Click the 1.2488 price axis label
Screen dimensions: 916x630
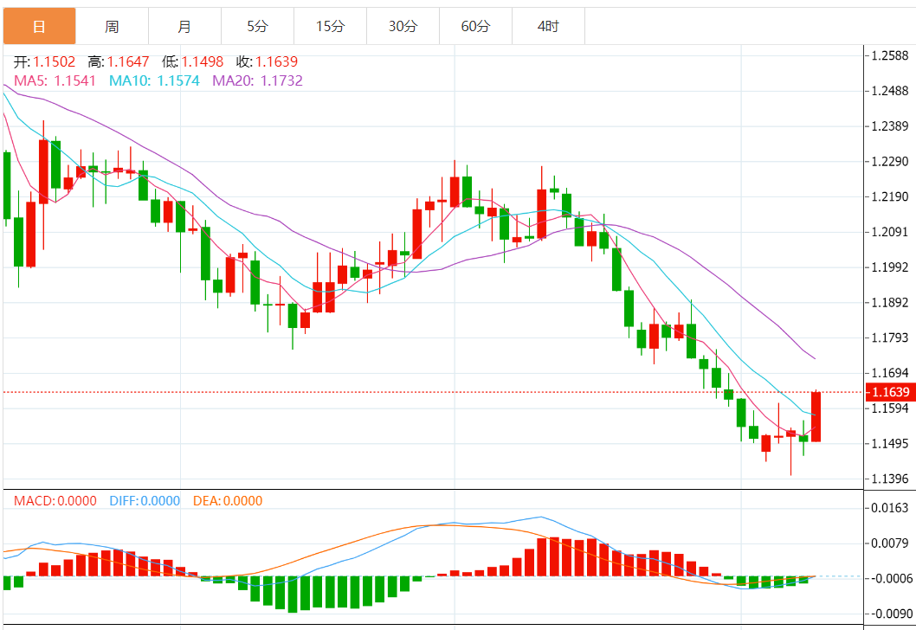[x=890, y=91]
